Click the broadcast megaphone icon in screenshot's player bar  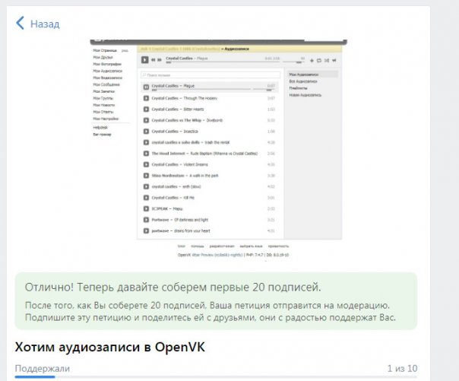coord(334,61)
